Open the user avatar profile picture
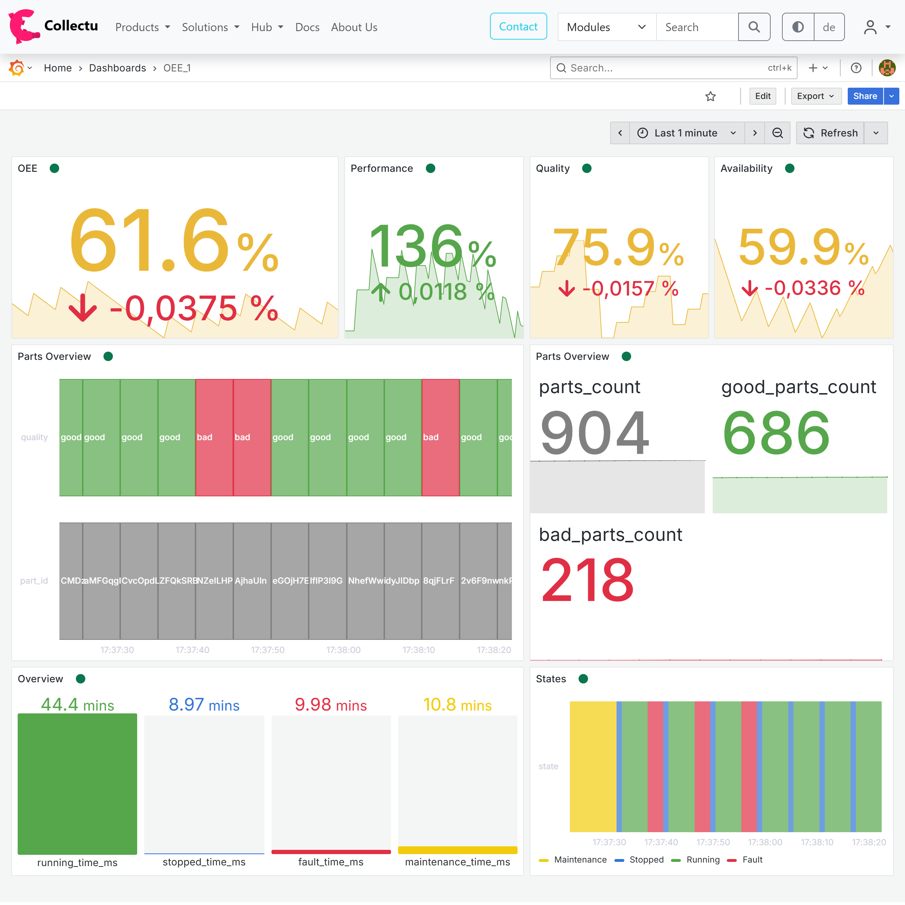 pyautogui.click(x=887, y=68)
